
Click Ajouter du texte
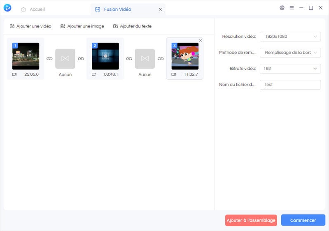pyautogui.click(x=133, y=26)
